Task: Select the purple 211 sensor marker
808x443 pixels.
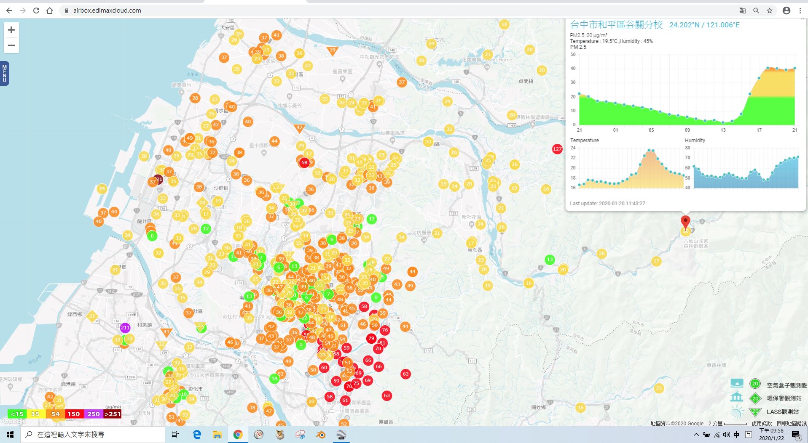Action: tap(125, 328)
